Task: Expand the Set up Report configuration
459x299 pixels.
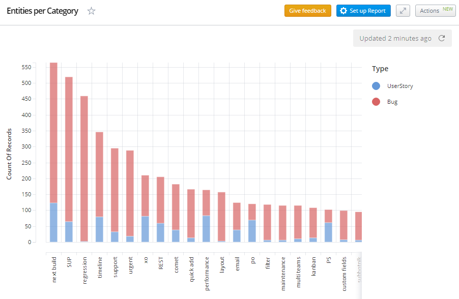Action: [x=363, y=10]
